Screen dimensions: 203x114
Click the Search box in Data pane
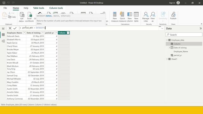[184, 35]
